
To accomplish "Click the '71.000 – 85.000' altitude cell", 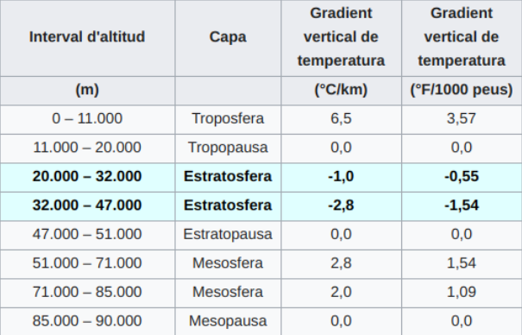I will [87, 293].
